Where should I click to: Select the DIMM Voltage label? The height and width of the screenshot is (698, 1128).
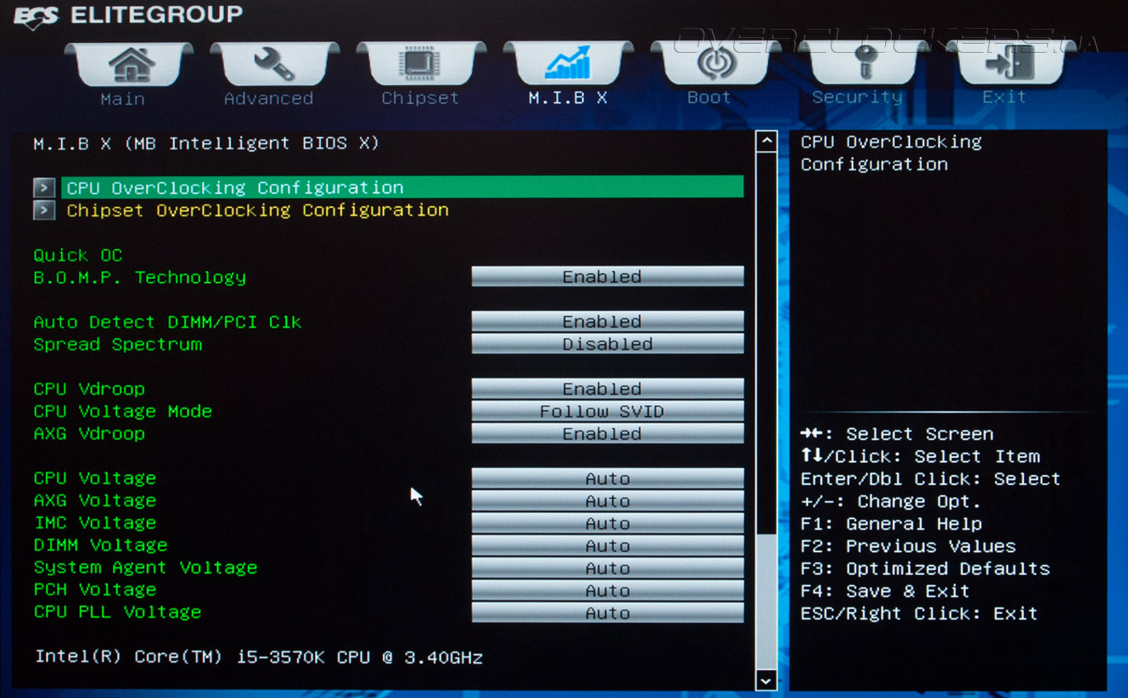point(101,545)
